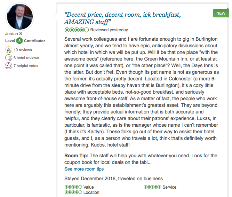Screen dimensions: 232x197
Task: Click the 19 reviews text
Action: click(23, 50)
